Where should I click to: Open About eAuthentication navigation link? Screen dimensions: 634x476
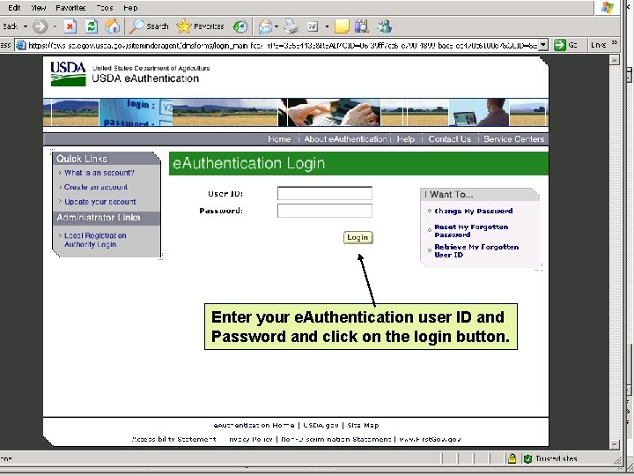(345, 139)
